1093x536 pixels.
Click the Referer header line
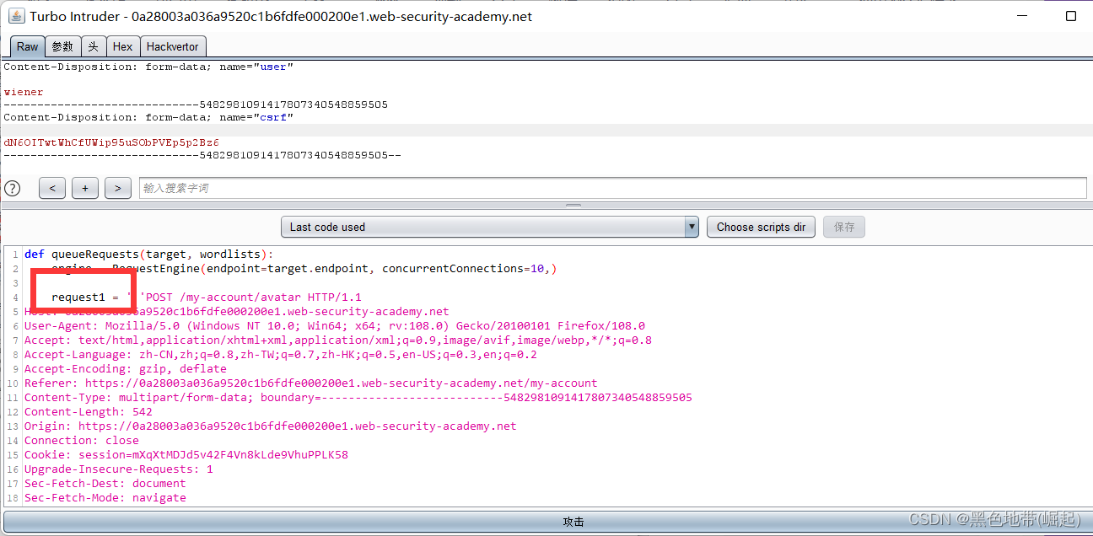point(311,383)
